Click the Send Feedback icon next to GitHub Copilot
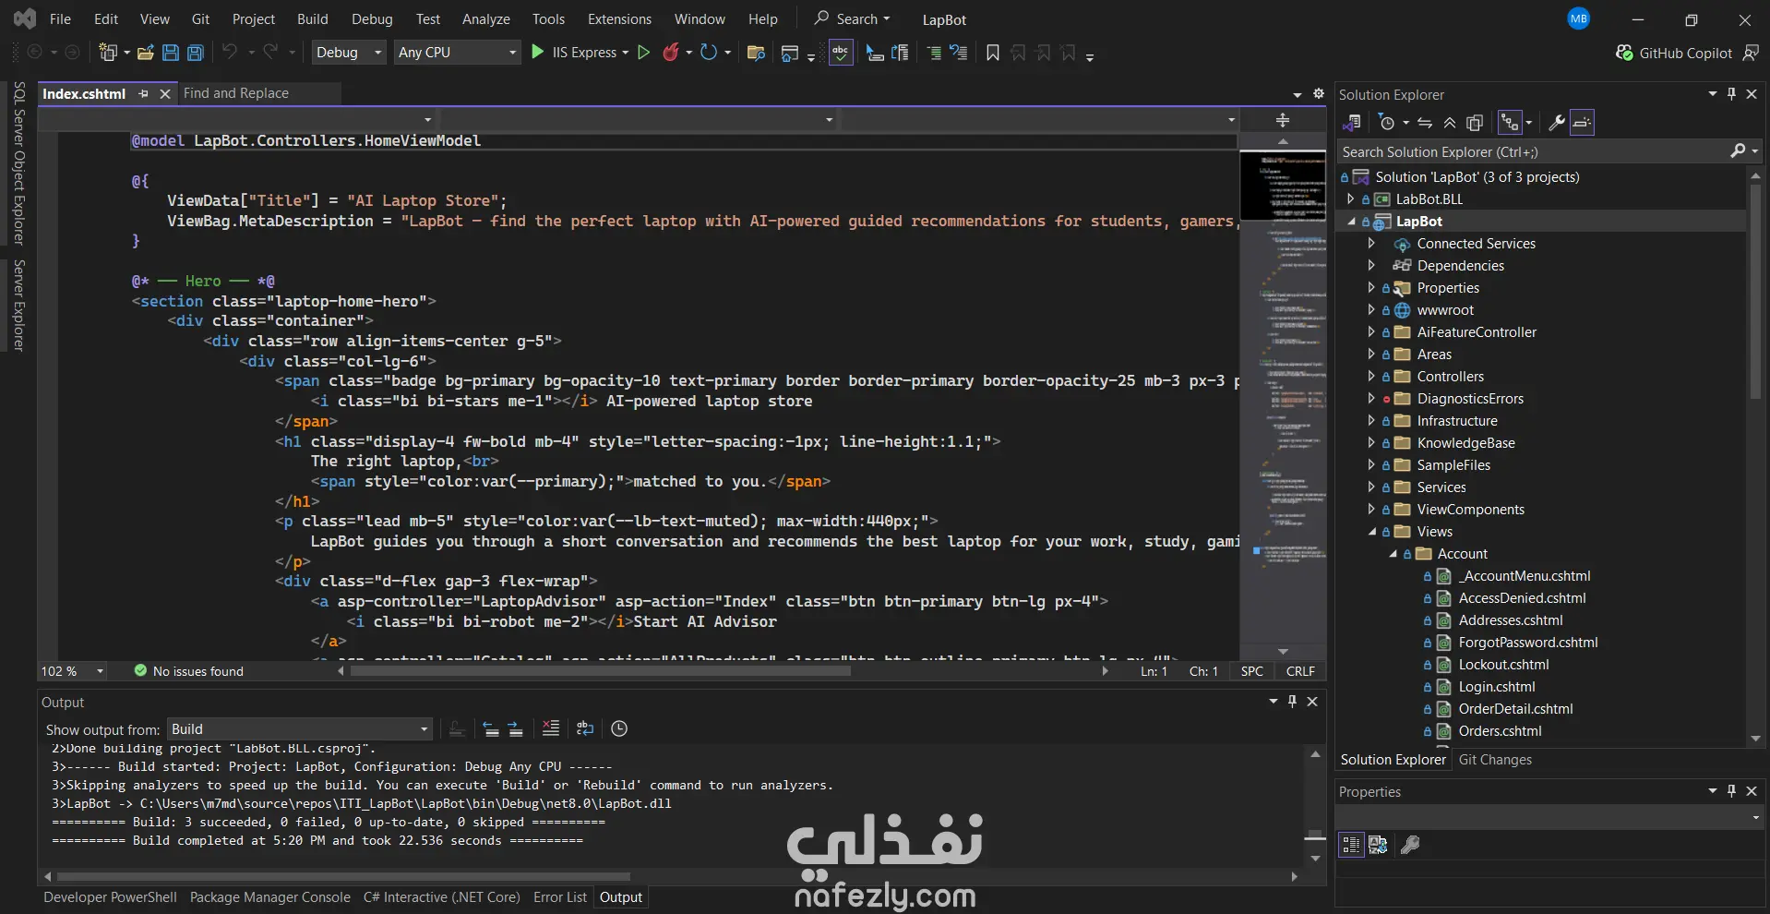This screenshot has width=1770, height=914. click(x=1751, y=53)
